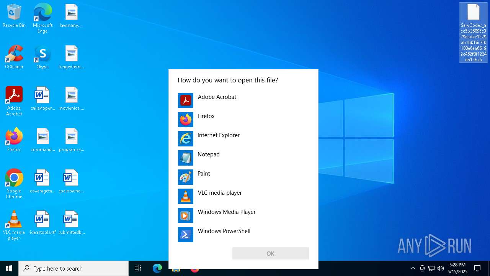Select the VLC media player desktop shortcut
Image resolution: width=490 pixels, height=276 pixels.
coord(14,225)
